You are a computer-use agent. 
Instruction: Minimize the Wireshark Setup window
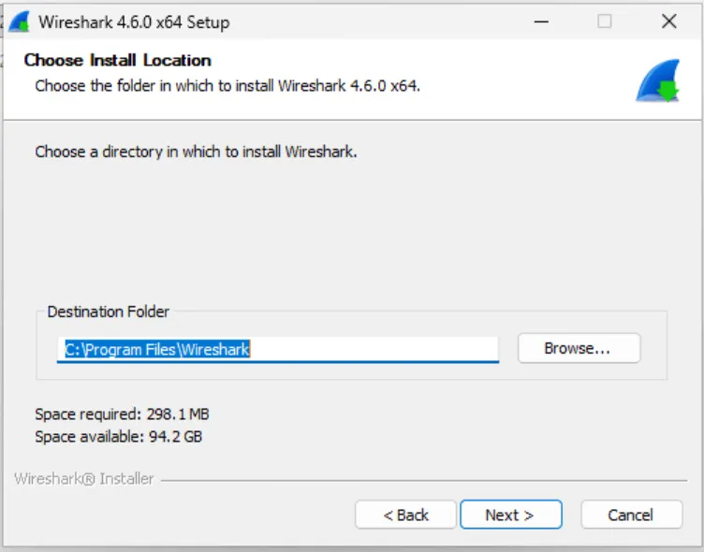pos(541,22)
